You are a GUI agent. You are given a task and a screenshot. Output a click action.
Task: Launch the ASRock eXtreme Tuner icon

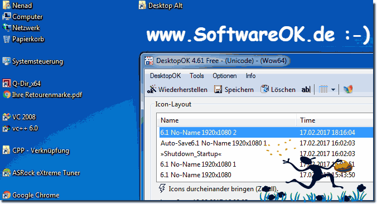(x=7, y=173)
